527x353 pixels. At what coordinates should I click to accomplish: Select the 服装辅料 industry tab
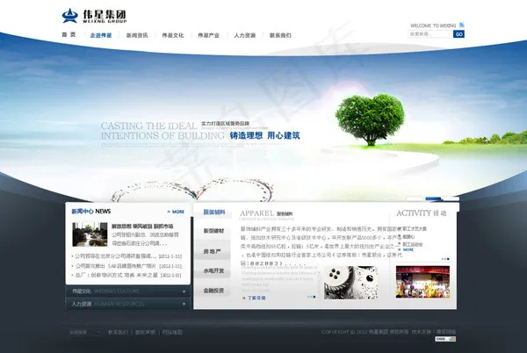tap(214, 212)
